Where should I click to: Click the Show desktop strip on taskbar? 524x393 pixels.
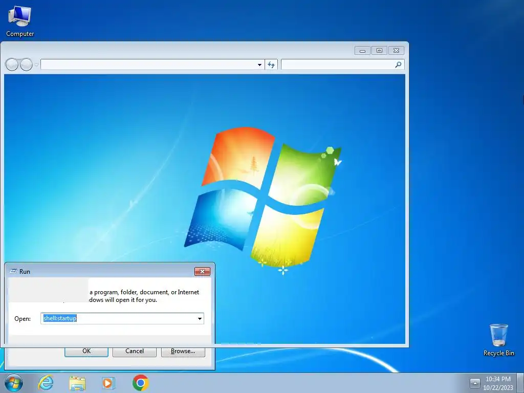(520, 383)
